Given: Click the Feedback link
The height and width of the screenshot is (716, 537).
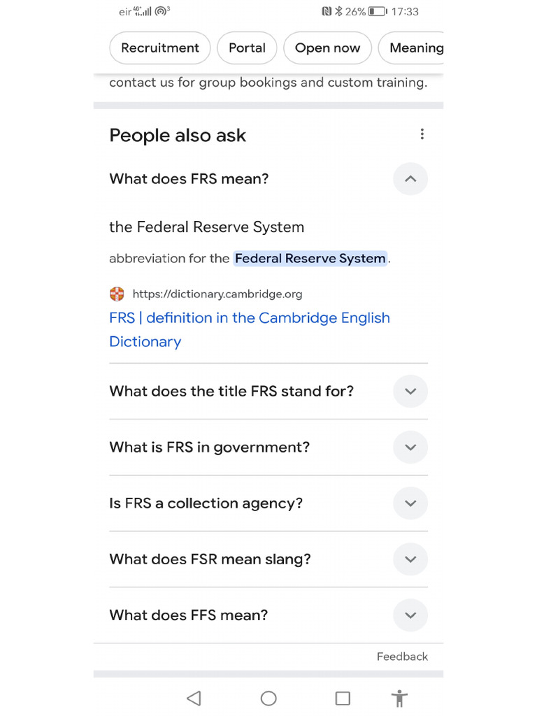Looking at the screenshot, I should (402, 657).
